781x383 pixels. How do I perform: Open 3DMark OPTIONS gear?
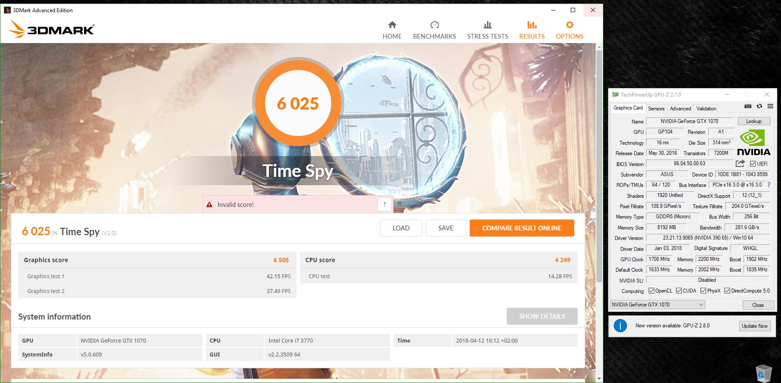569,30
